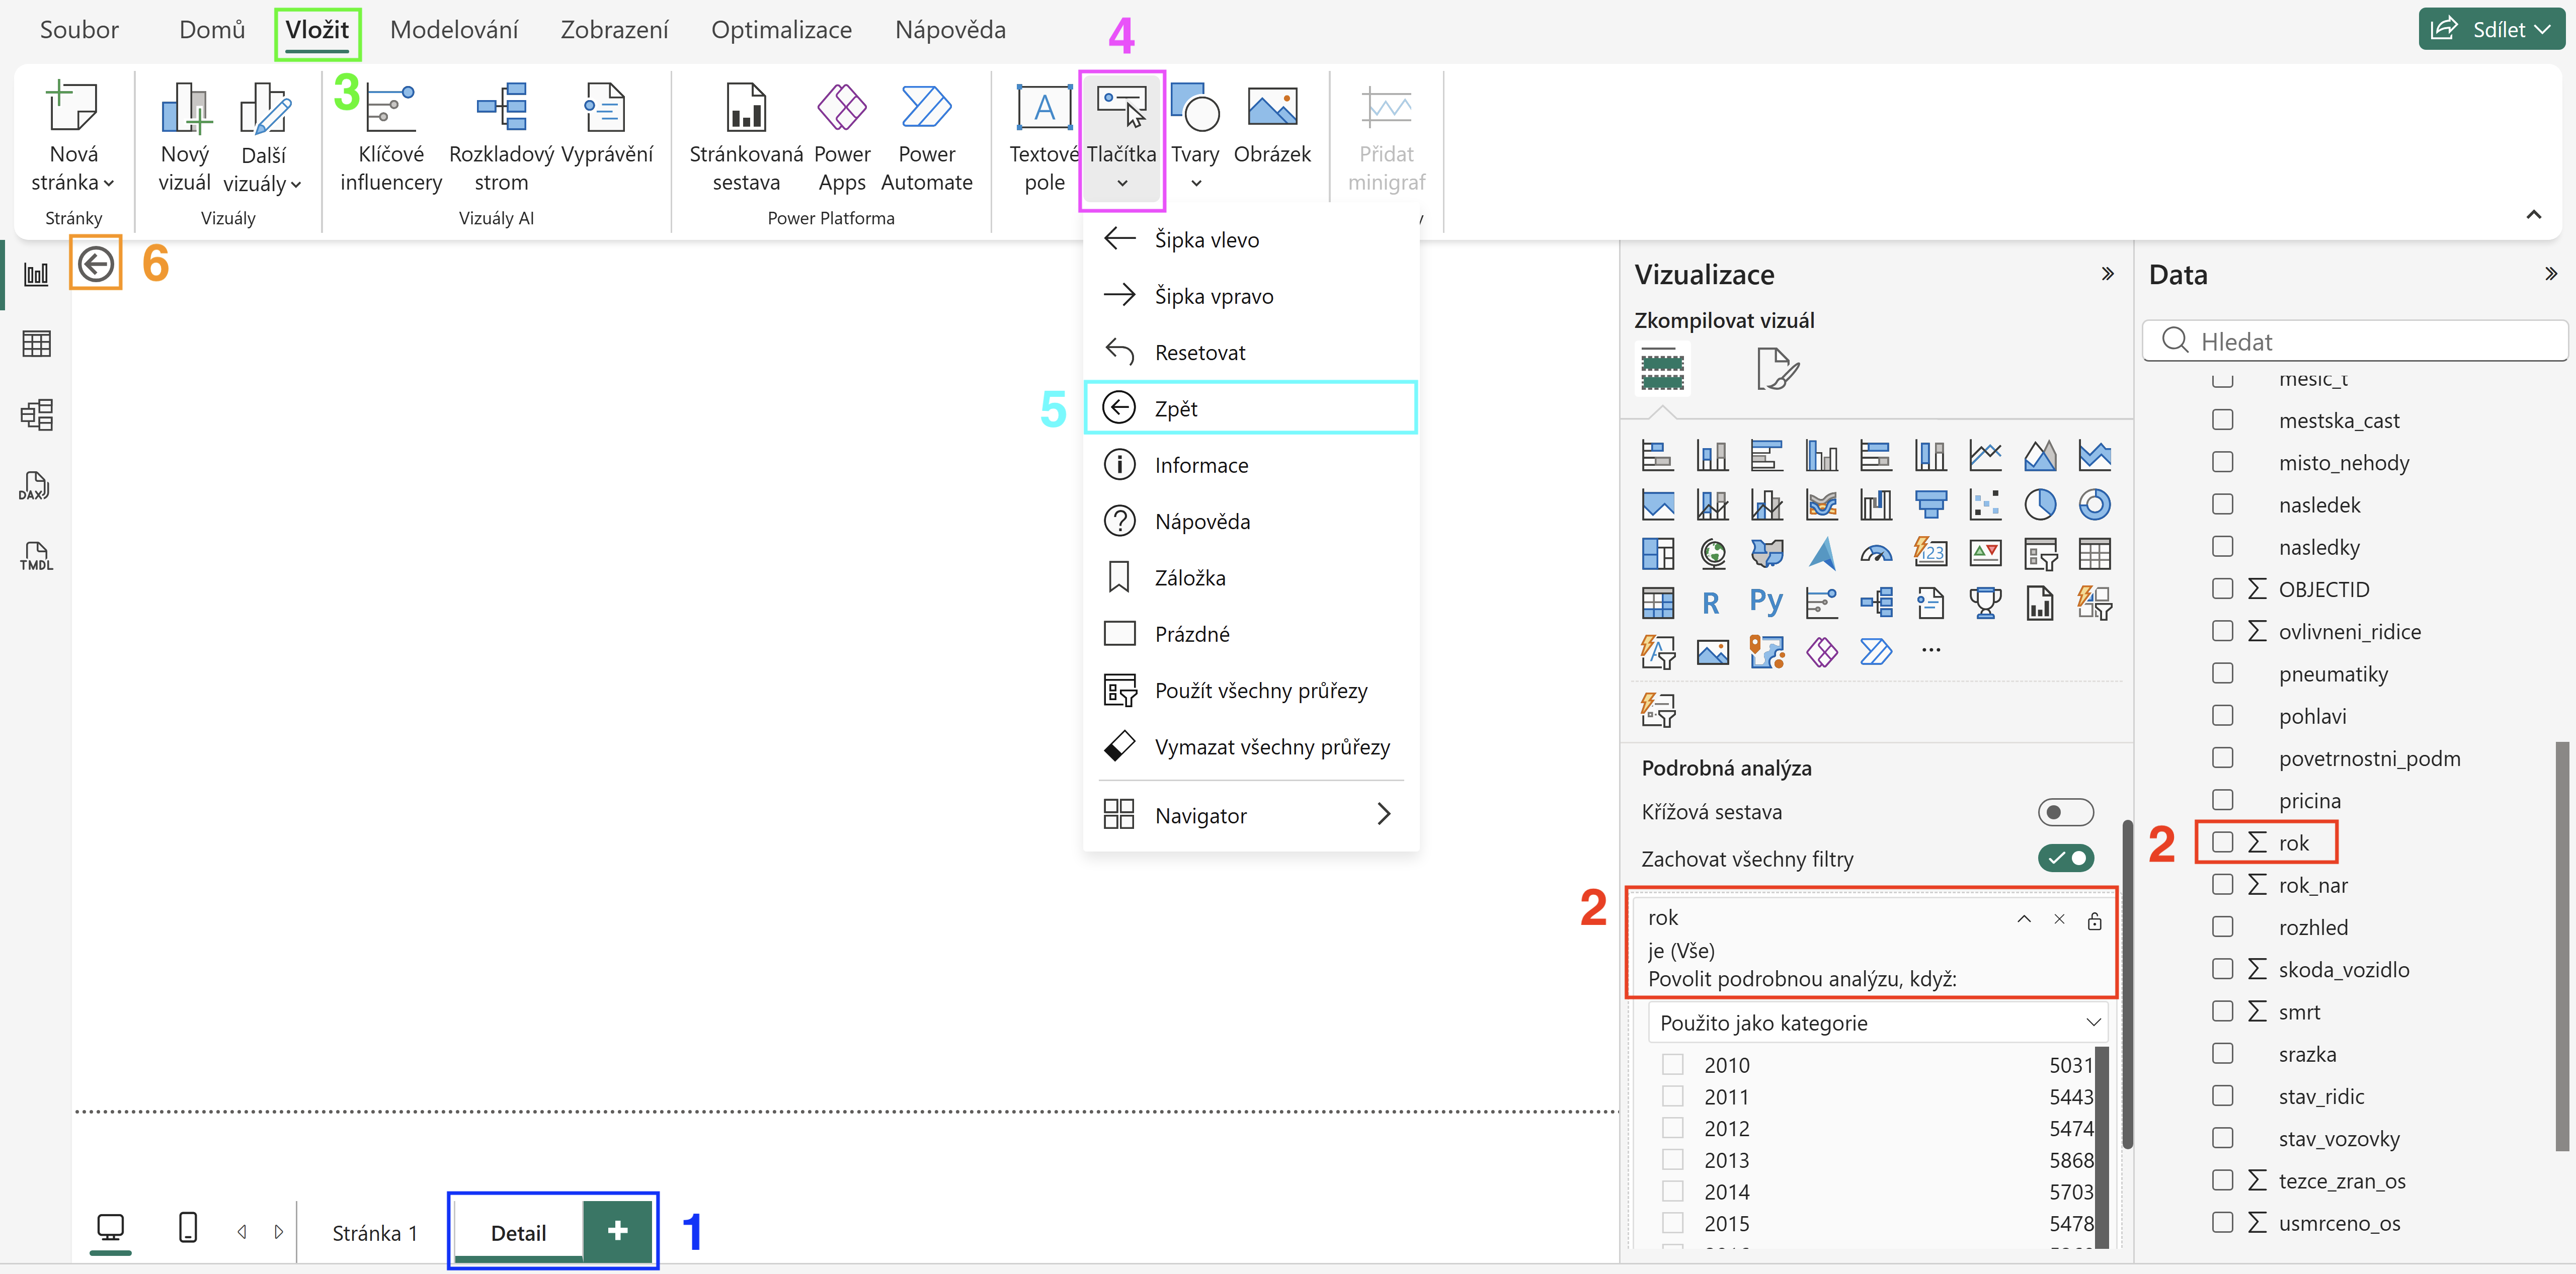The width and height of the screenshot is (2576, 1274).
Task: Choose Zpět from the buttons menu
Action: pyautogui.click(x=1250, y=408)
